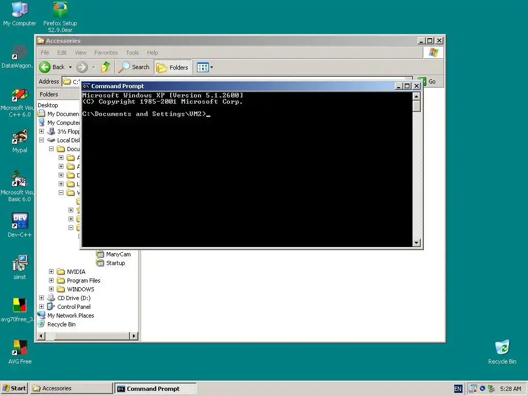Open siinst desktop icon
528x396 pixels.
20,268
